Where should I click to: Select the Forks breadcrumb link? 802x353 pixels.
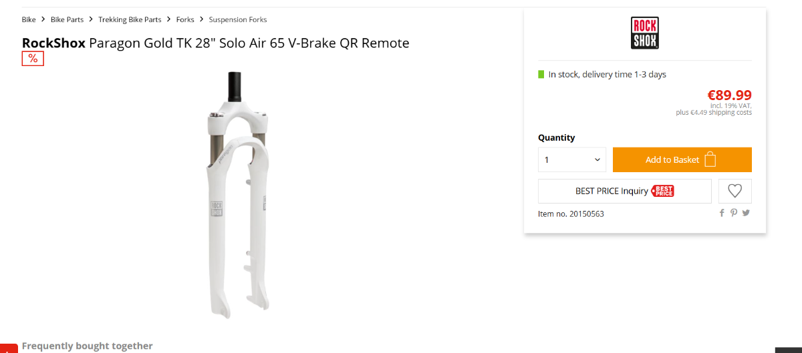point(185,20)
